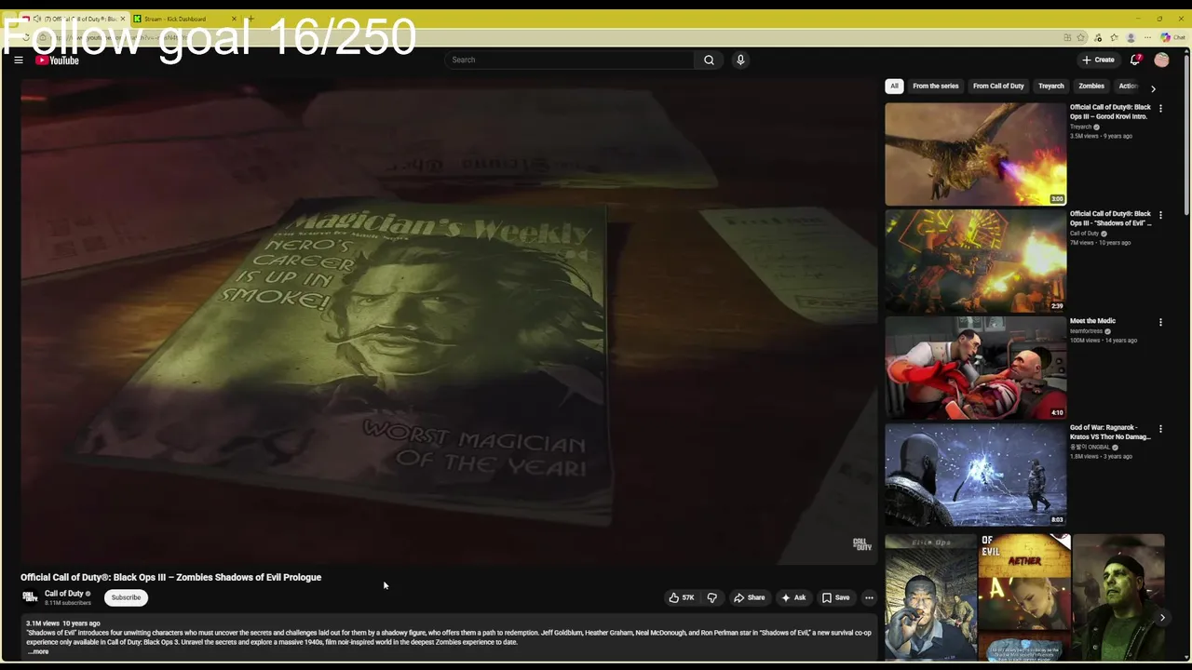Bookmark the page with the star icon

click(x=1081, y=37)
